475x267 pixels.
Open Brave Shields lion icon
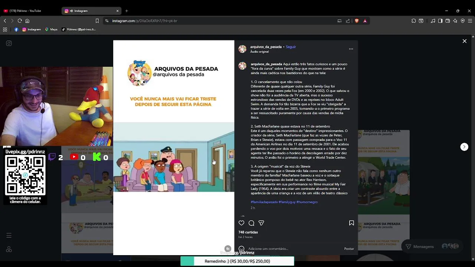click(357, 21)
